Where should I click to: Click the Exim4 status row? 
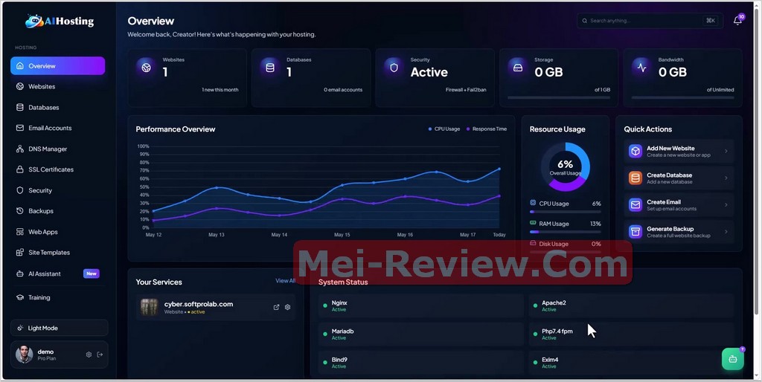tap(631, 363)
